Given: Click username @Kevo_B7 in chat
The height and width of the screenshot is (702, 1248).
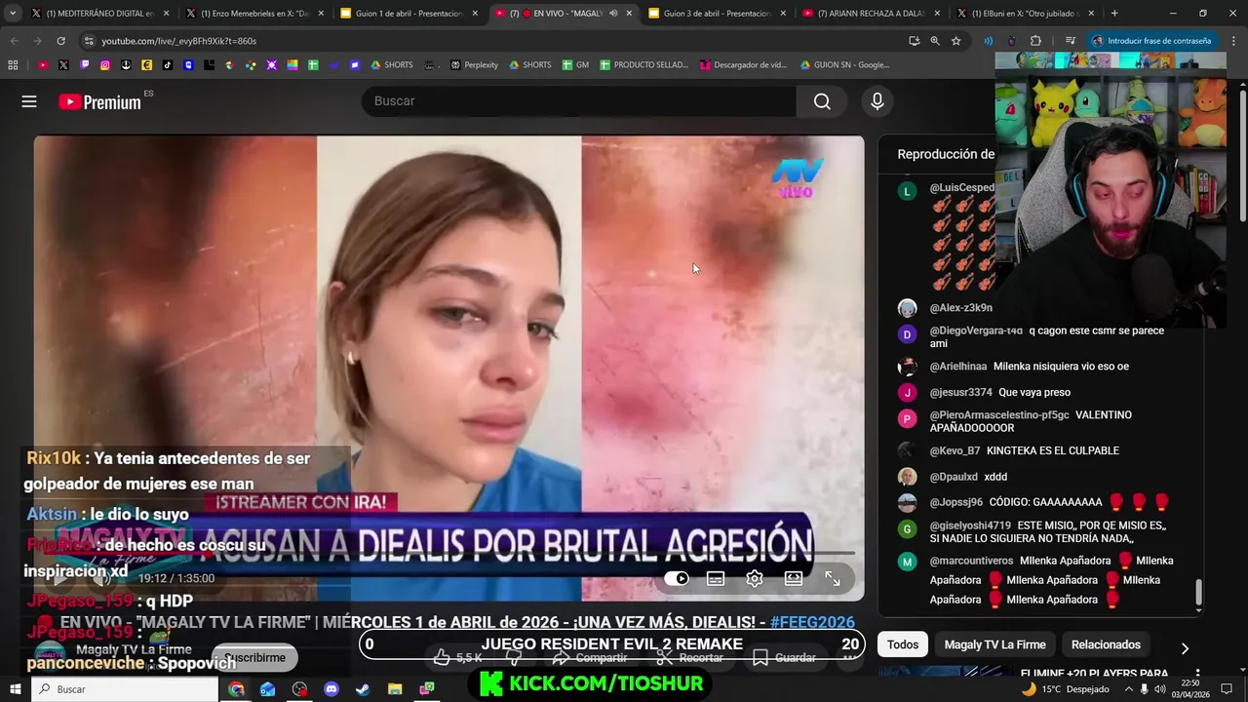Looking at the screenshot, I should [955, 451].
